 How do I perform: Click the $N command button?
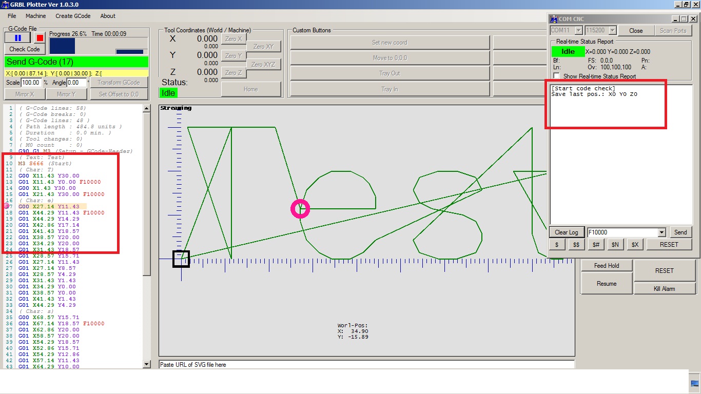click(615, 245)
